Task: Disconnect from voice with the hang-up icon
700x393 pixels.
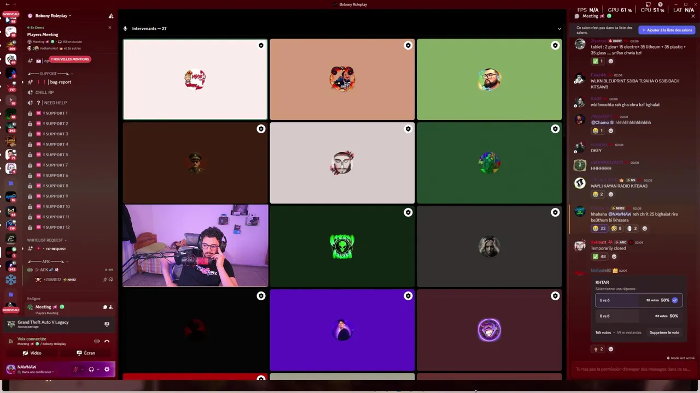Action: [107, 341]
